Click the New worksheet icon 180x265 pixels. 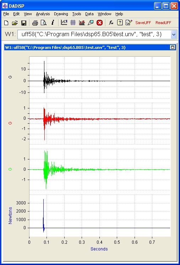[x=6, y=23]
